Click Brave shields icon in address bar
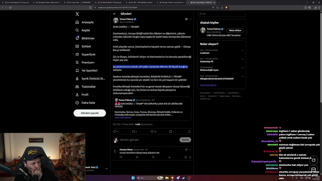 pos(226,8)
